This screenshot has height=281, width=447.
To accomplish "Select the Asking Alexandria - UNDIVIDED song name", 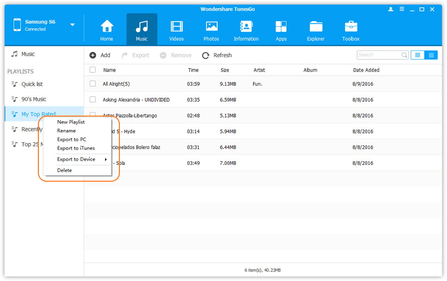I will click(x=136, y=100).
